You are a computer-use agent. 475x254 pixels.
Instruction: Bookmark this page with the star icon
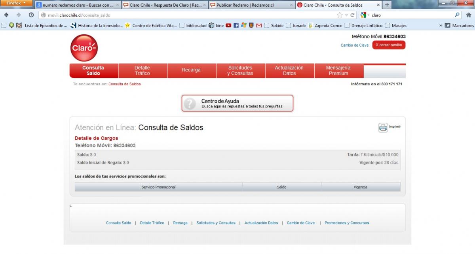pos(339,15)
